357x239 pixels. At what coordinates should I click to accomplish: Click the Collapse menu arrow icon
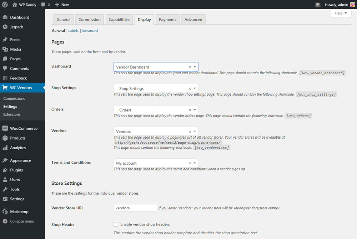pyautogui.click(x=5, y=221)
